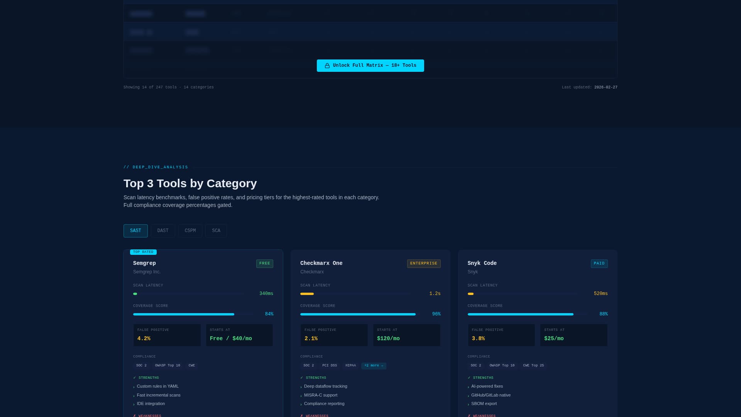The image size is (741, 417).
Task: Click 'Custom rules in YAML' strength
Action: coord(157,386)
